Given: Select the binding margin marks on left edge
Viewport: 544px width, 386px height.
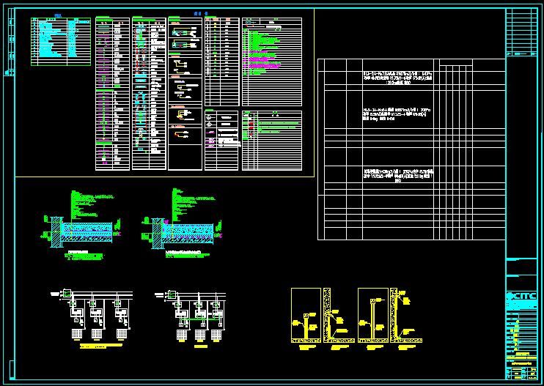Looking at the screenshot, I should (x=10, y=44).
